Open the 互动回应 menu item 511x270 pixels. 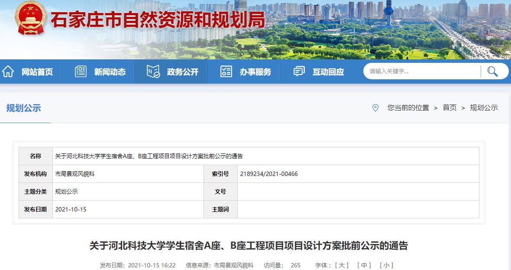(328, 72)
